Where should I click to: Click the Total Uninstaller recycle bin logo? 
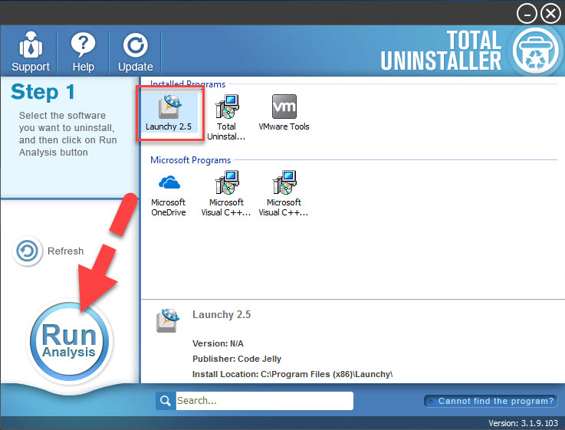(535, 51)
